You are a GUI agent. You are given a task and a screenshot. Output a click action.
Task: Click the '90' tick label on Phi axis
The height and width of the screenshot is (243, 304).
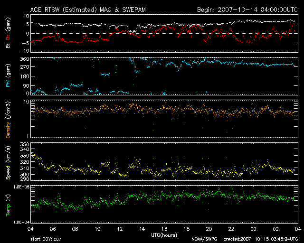click(26, 85)
